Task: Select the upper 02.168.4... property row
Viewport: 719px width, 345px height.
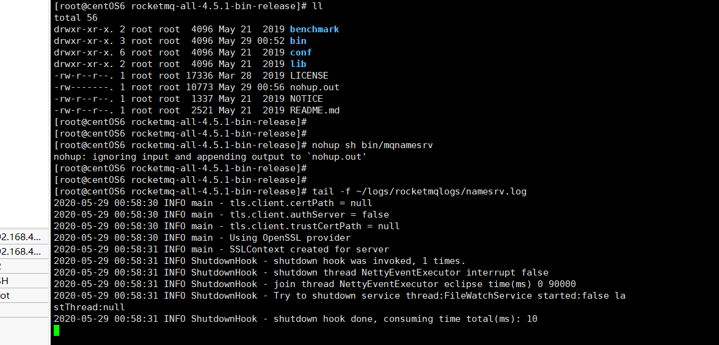Action: tap(24, 237)
